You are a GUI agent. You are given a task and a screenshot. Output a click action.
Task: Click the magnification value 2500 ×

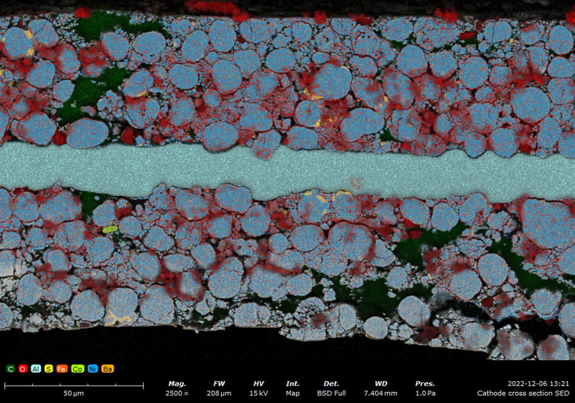(x=177, y=393)
